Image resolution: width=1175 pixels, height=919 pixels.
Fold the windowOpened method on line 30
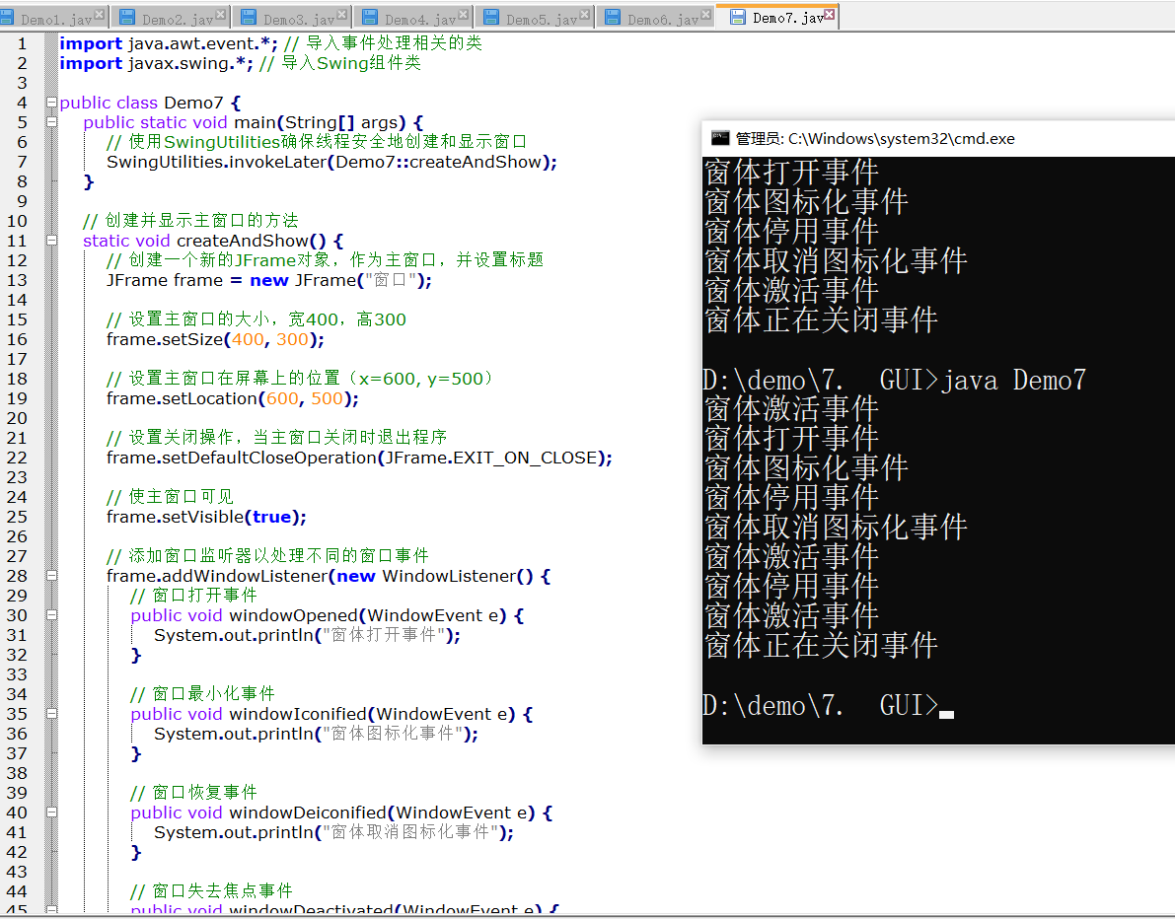tap(51, 615)
